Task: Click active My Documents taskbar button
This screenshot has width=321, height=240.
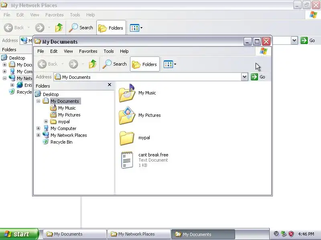Action: [203, 234]
